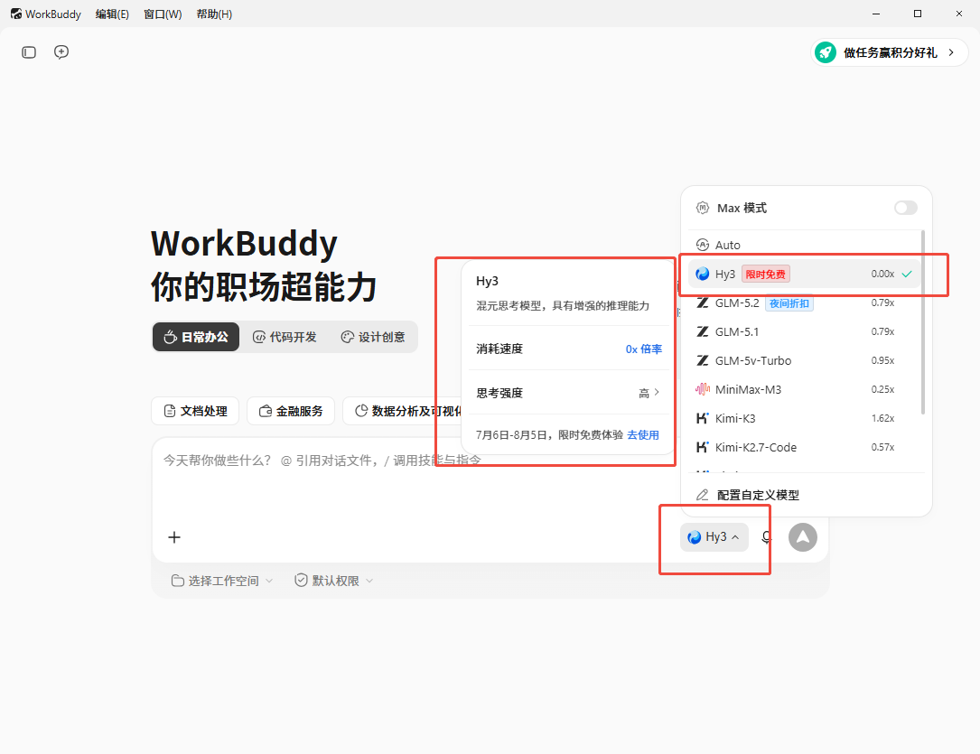Switch to 设计创意 tab
Viewport: 980px width, 754px height.
point(373,338)
